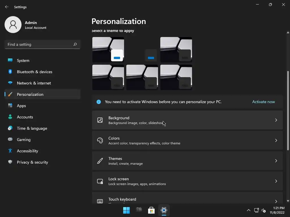Open Themes install, create, manage

click(187, 161)
